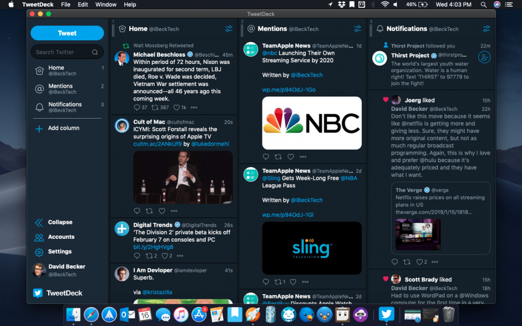The image size is (522, 326).
Task: Follow Thirst Project using the follow icon
Action: pos(484,57)
